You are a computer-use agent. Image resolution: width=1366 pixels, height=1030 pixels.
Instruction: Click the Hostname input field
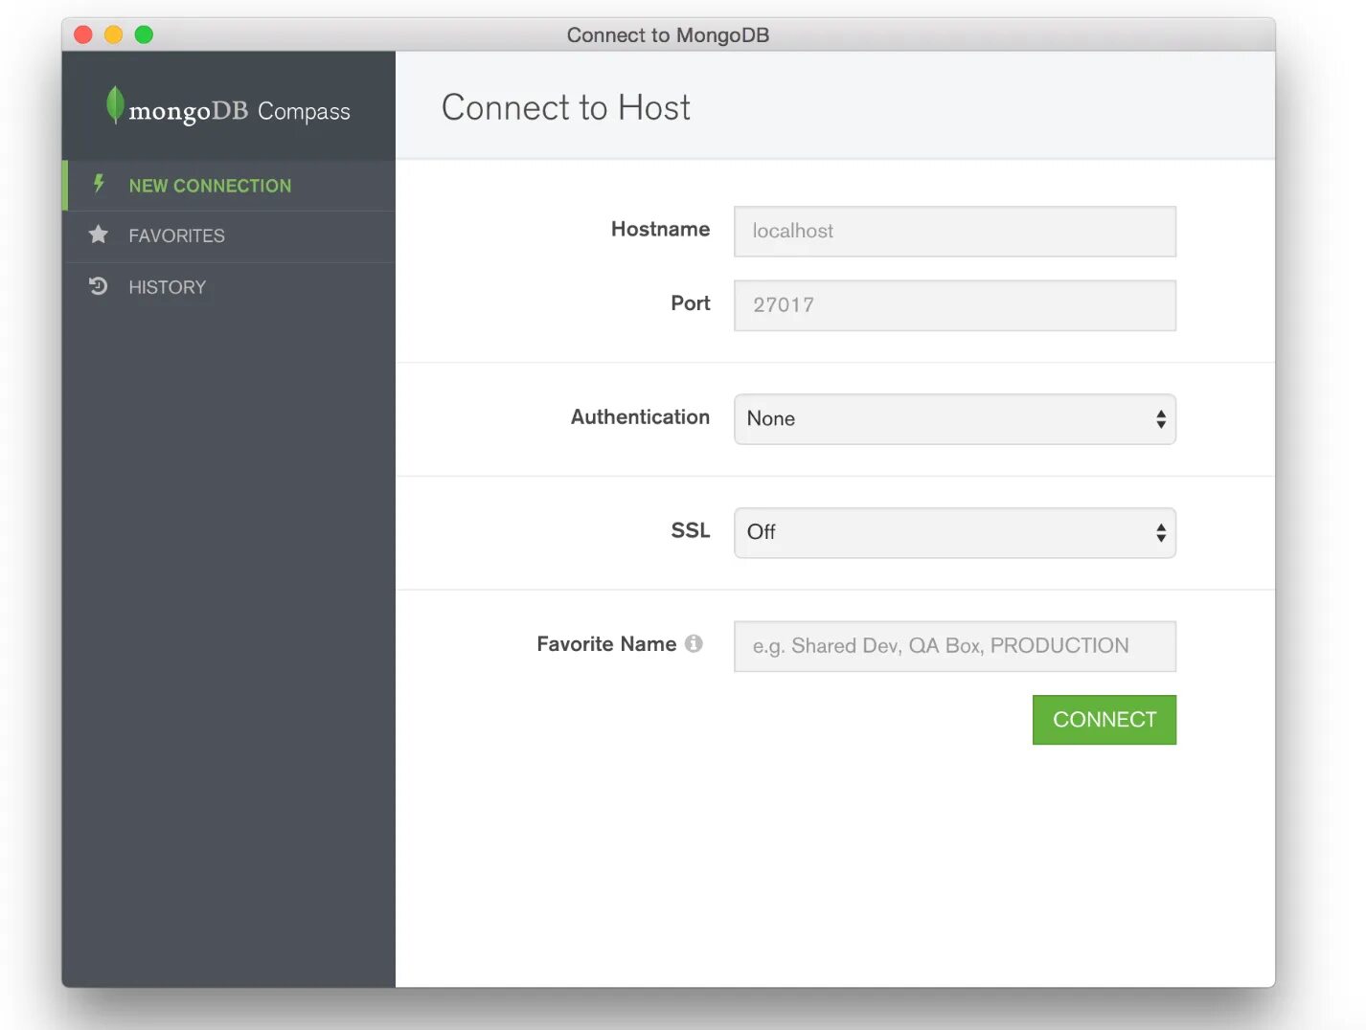point(955,232)
